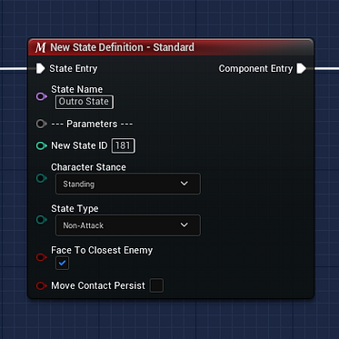Click the State Type input pin
Image resolution: width=339 pixels, height=339 pixels.
tap(41, 220)
